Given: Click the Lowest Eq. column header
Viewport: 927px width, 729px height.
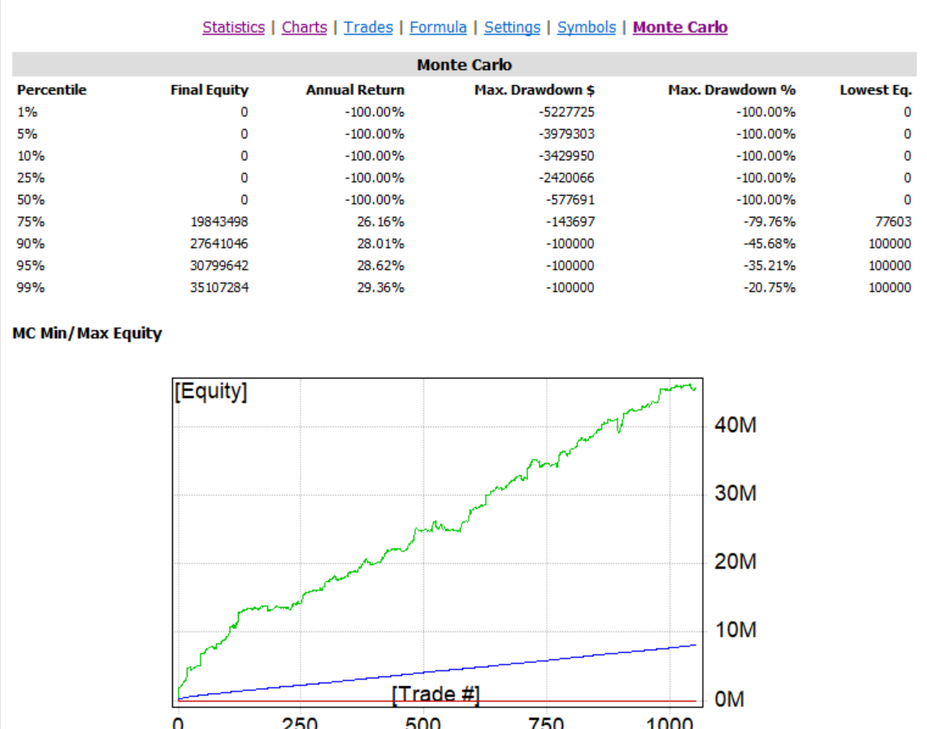Looking at the screenshot, I should (875, 90).
